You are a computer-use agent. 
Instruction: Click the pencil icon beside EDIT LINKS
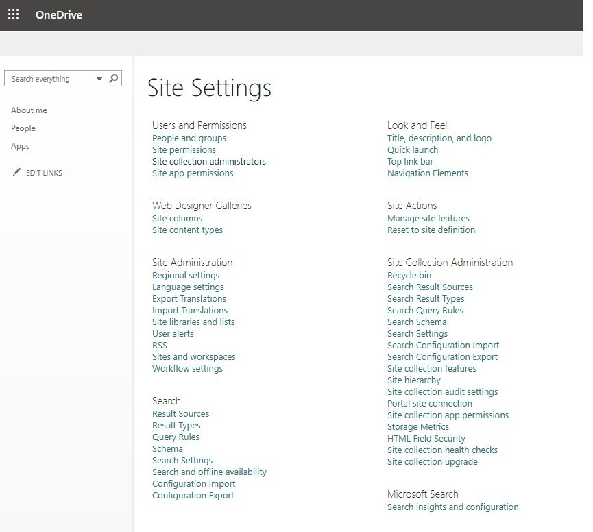coord(16,172)
